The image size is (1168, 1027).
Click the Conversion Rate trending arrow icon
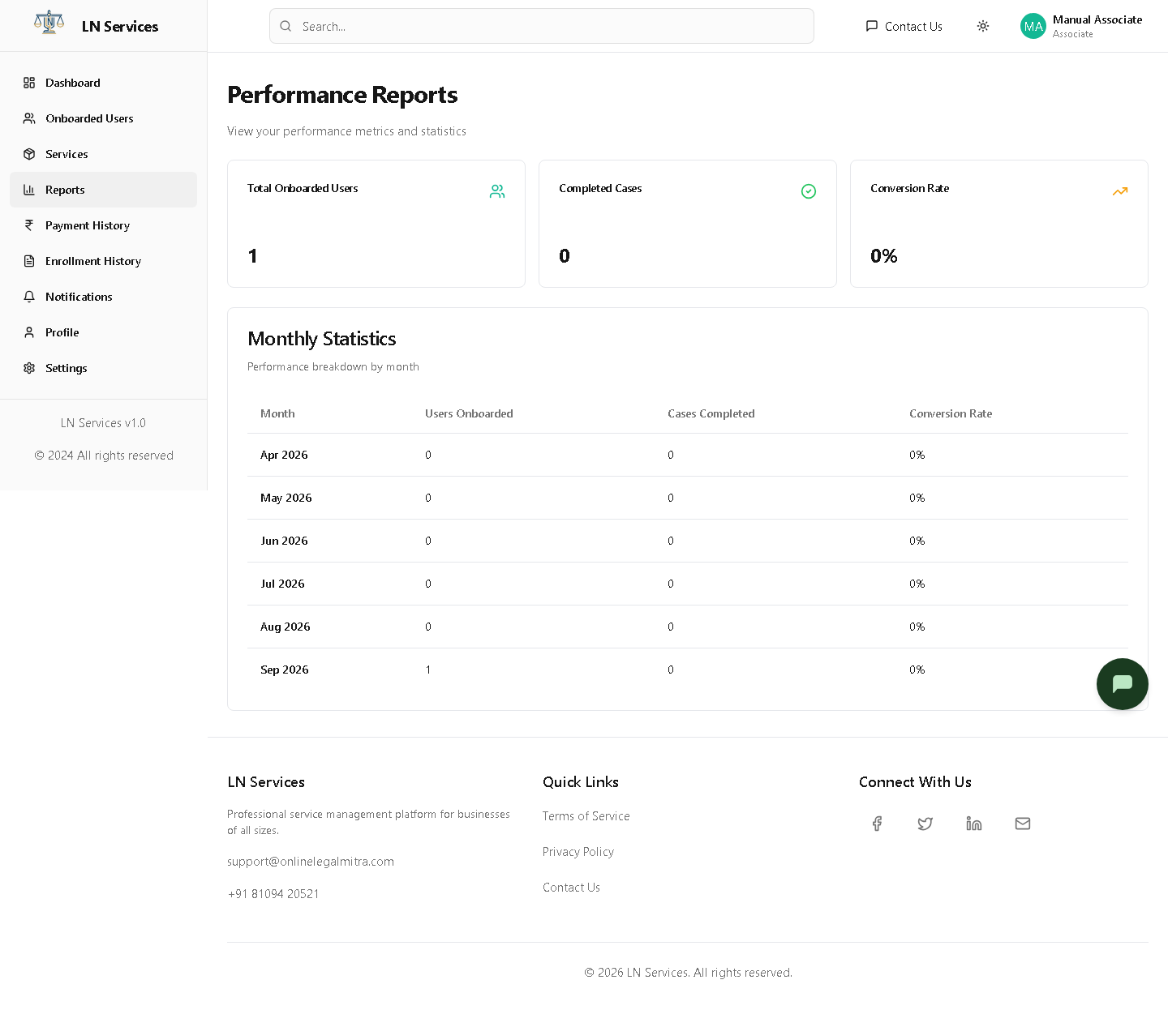1120,191
